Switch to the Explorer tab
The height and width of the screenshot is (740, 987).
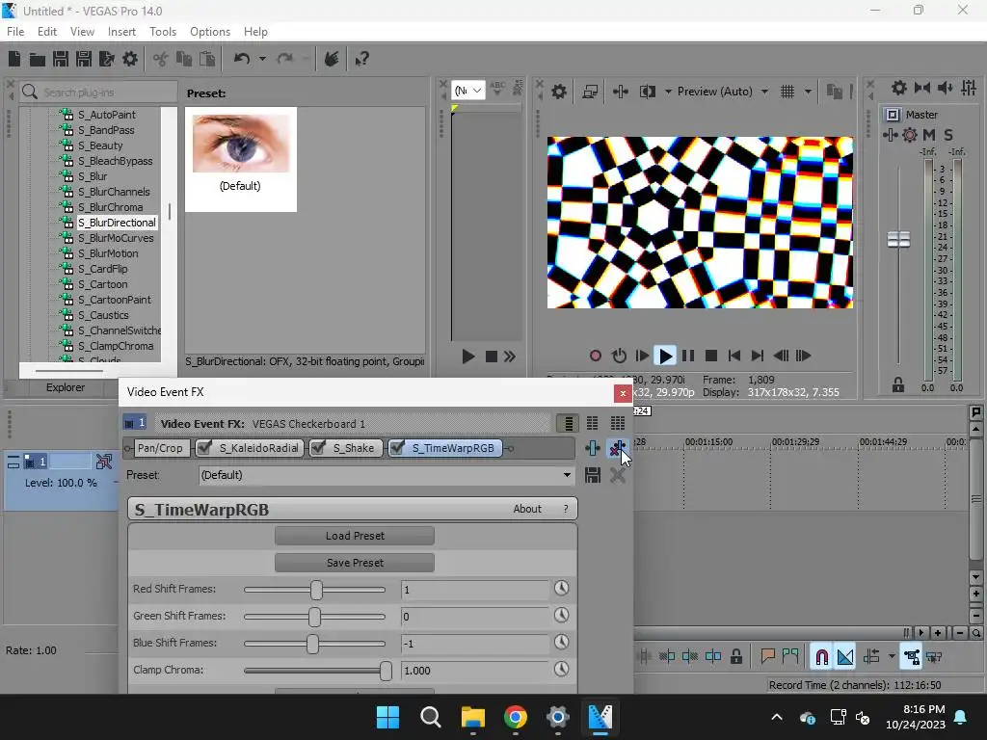[66, 387]
